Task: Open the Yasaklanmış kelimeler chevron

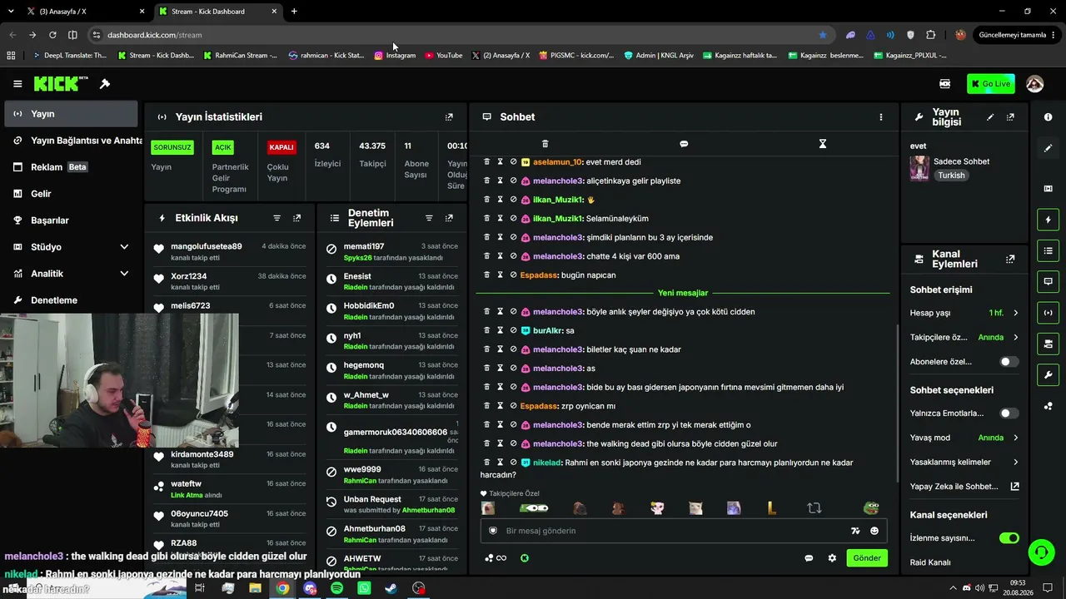Action: tap(1015, 462)
